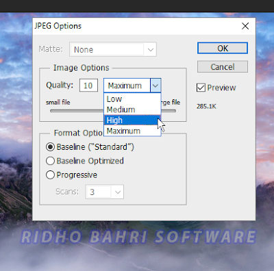Collapse the quality preset dropdown arrow

pyautogui.click(x=155, y=86)
